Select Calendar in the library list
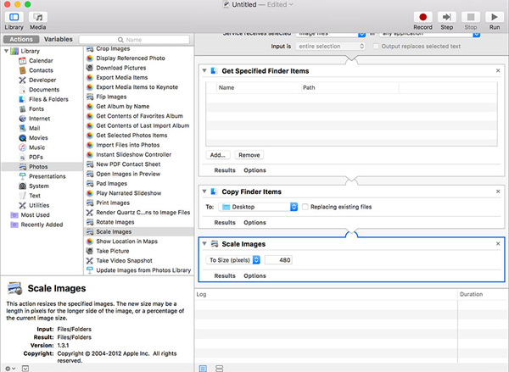The image size is (509, 372). 41,61
